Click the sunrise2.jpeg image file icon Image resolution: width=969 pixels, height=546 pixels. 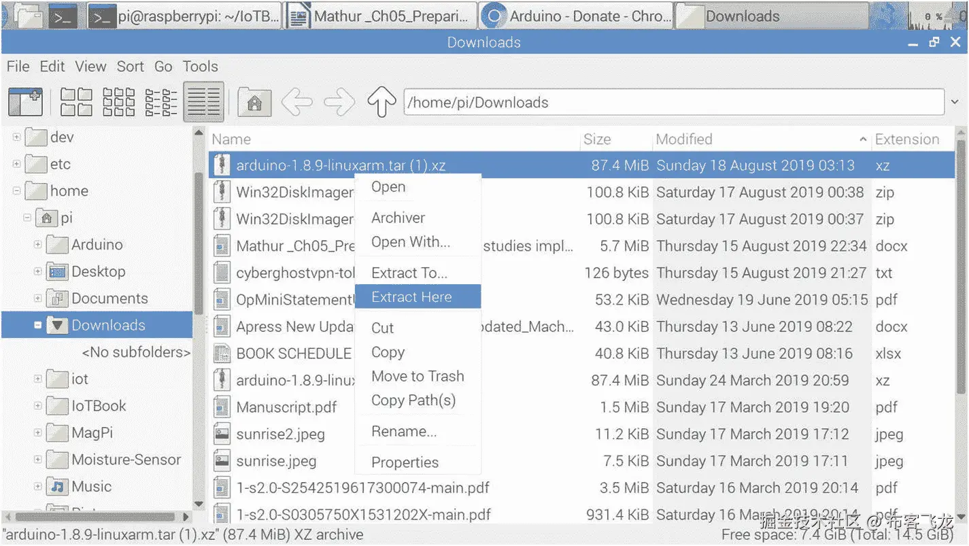click(221, 434)
